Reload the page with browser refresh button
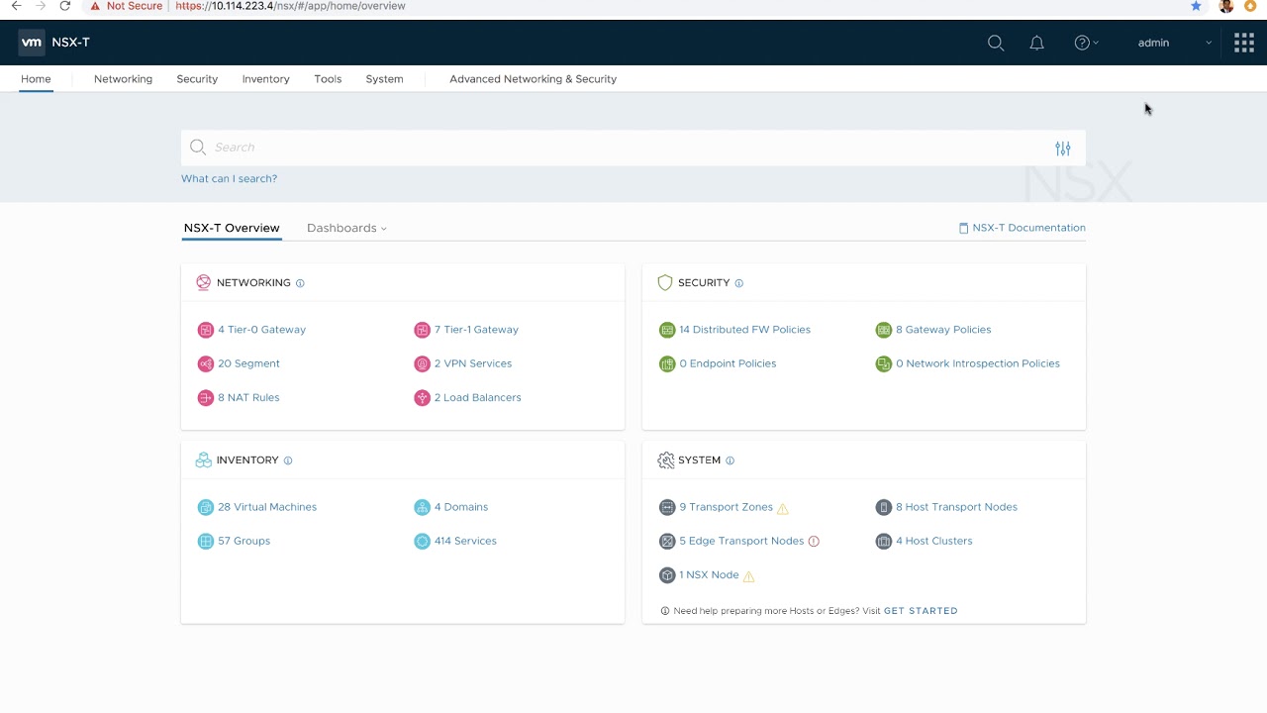1267x713 pixels. tap(65, 6)
